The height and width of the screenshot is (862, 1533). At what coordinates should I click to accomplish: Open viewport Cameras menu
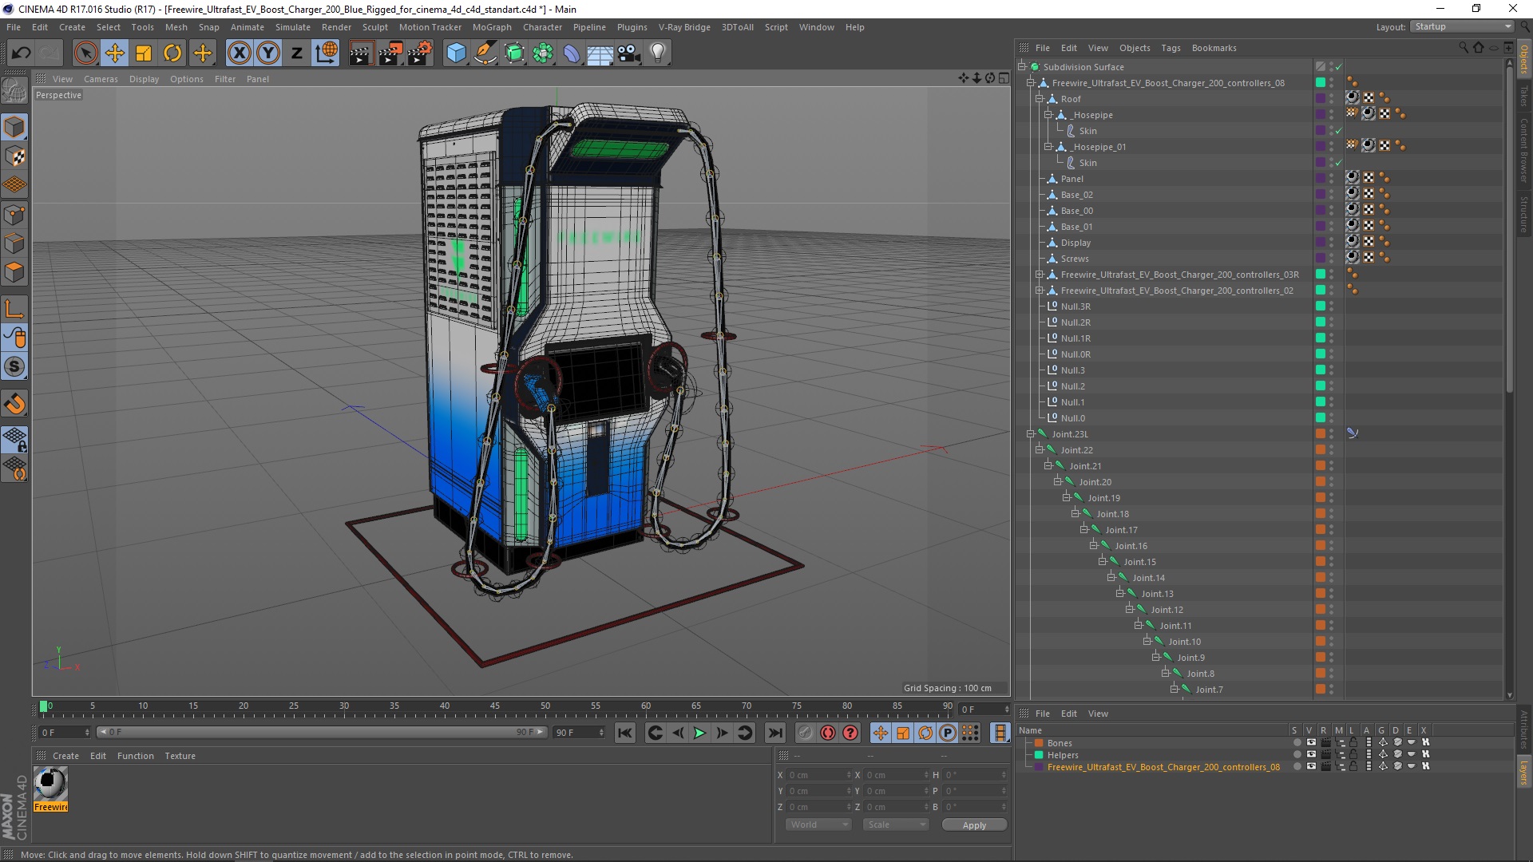[x=101, y=79]
